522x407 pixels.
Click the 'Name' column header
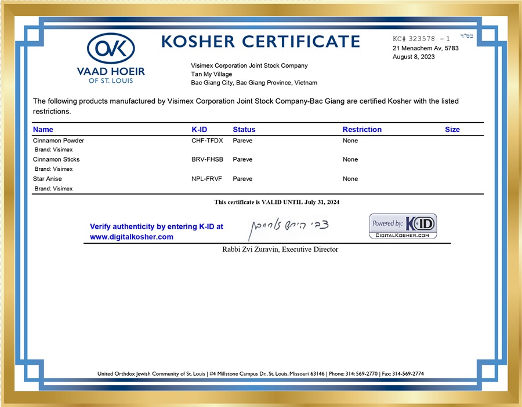[43, 130]
